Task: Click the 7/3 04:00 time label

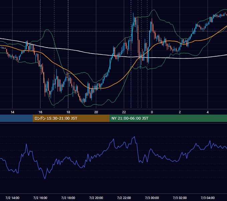Action: pyautogui.click(x=208, y=198)
